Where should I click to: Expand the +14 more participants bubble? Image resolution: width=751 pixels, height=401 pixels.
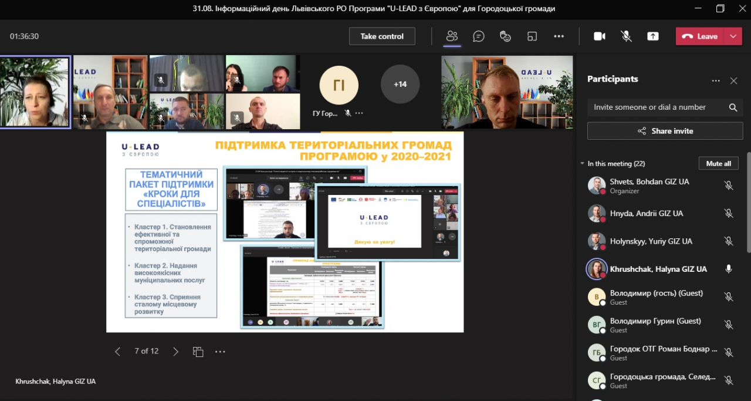400,85
